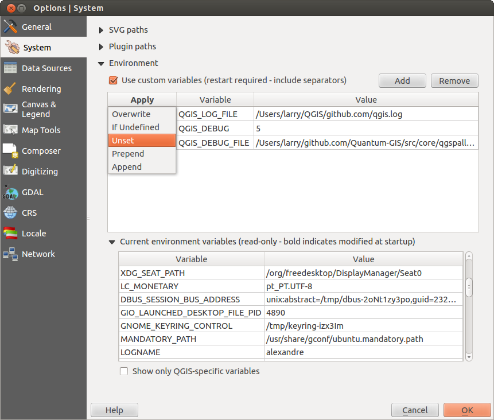Screen dimensions: 494x420
Task: Enable Show only QGIS-specific variables
Action: [124, 371]
